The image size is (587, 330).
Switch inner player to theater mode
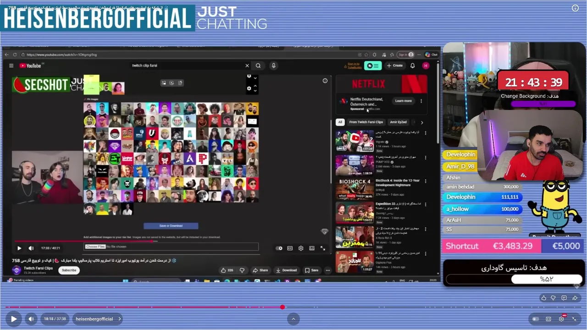click(312, 248)
